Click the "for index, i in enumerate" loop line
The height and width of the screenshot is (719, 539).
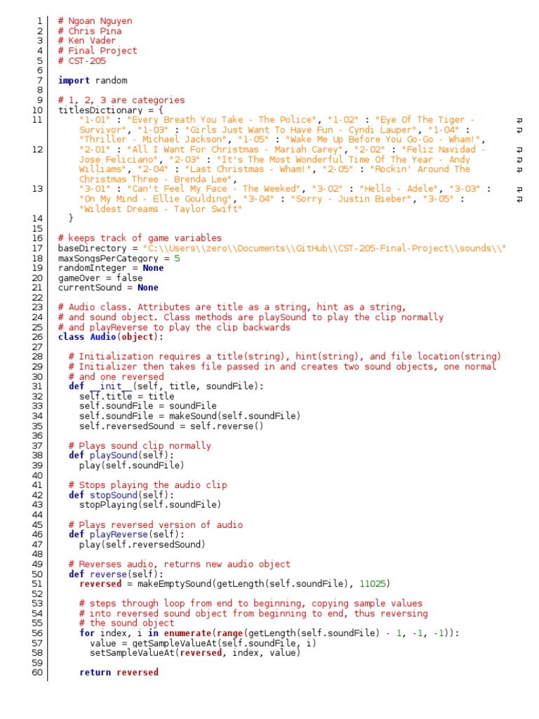click(269, 634)
